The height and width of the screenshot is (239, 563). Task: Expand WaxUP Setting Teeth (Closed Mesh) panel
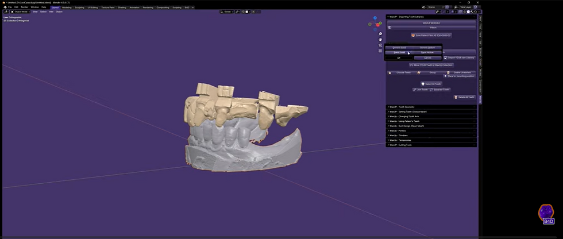coord(431,111)
